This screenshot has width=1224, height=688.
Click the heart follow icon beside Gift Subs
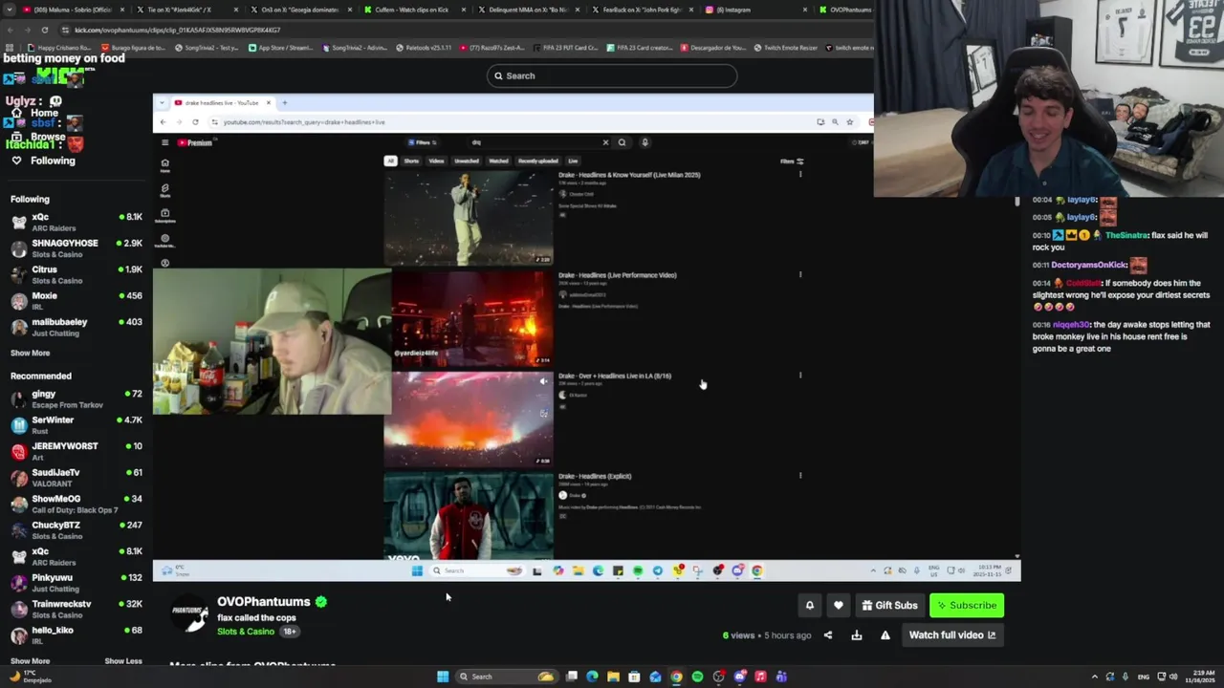[839, 605]
